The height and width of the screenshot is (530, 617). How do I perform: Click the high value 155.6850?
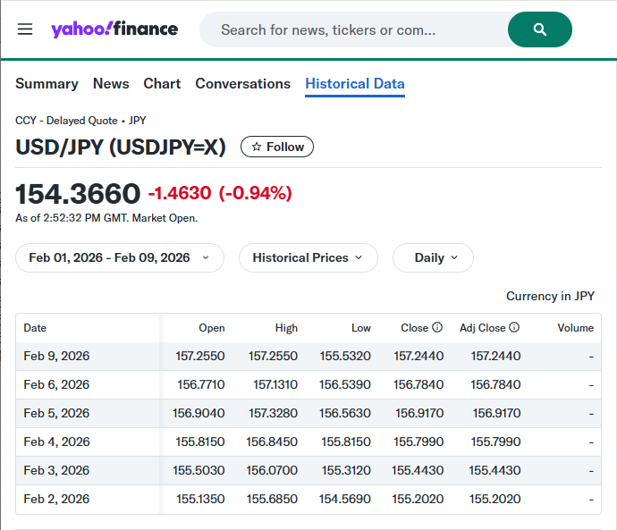tap(273, 499)
